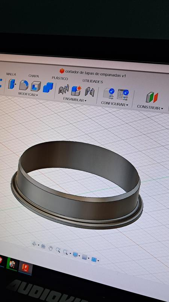169x302 pixels.
Task: Open Grid and Snaps dropdown arrow
Action: 88,258
